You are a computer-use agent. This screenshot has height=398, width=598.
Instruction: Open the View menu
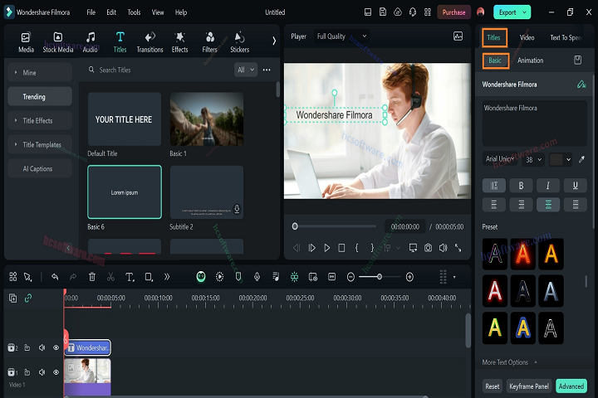(158, 12)
